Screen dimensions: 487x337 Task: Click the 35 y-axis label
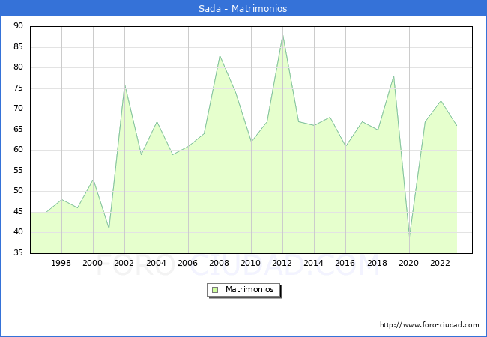tap(18, 252)
